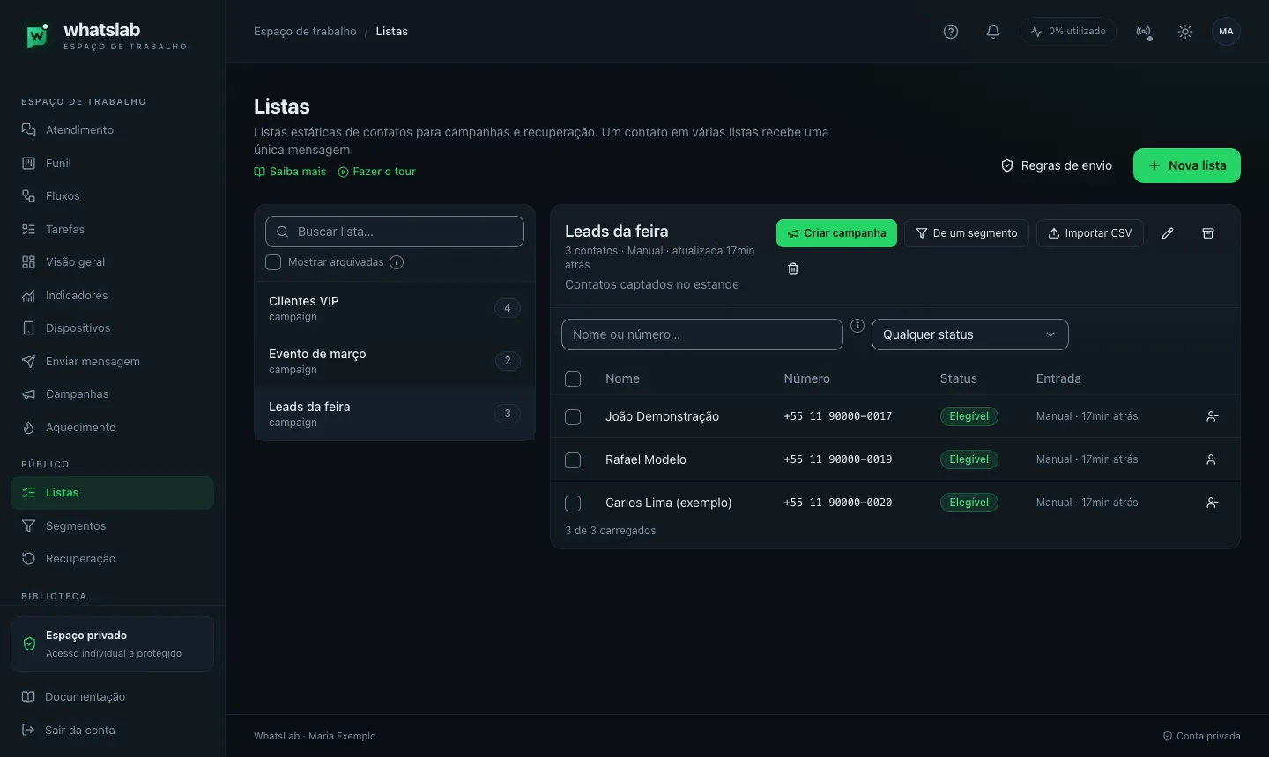This screenshot has height=757, width=1269.
Task: Focus the Buscar lista search field
Action: pos(395,232)
